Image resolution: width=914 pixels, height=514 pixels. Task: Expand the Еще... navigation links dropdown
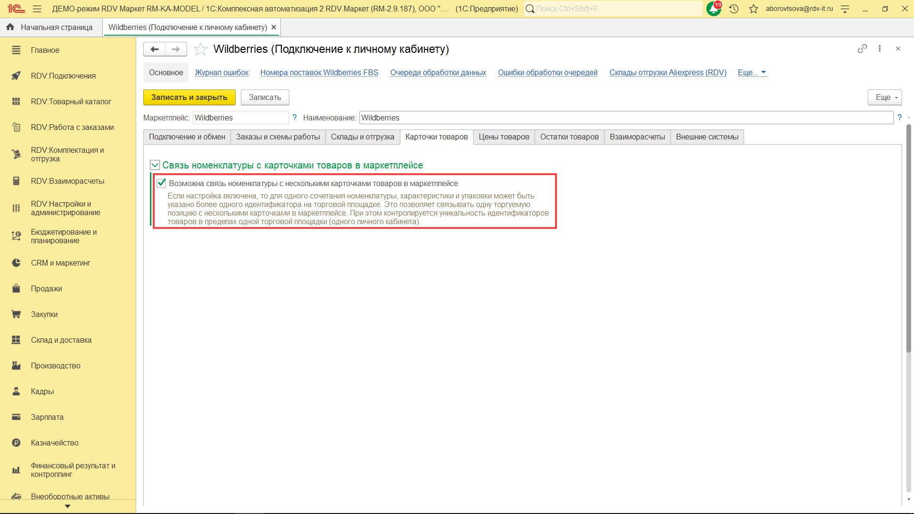coord(752,72)
